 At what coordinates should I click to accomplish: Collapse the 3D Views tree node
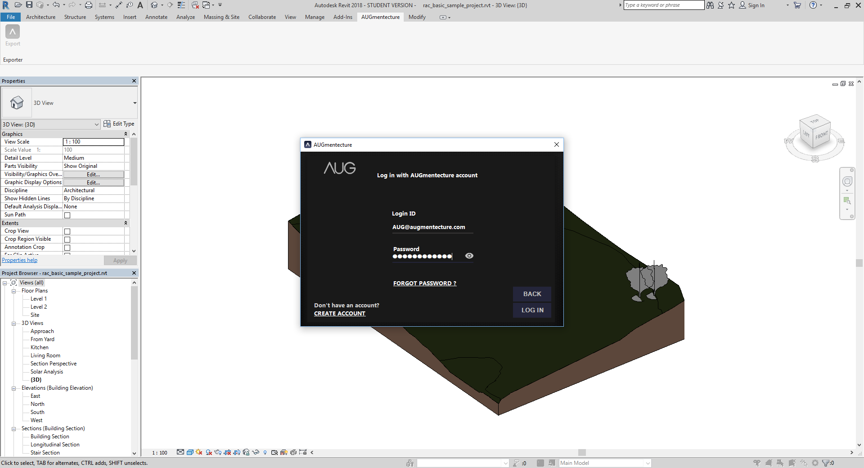tap(13, 324)
